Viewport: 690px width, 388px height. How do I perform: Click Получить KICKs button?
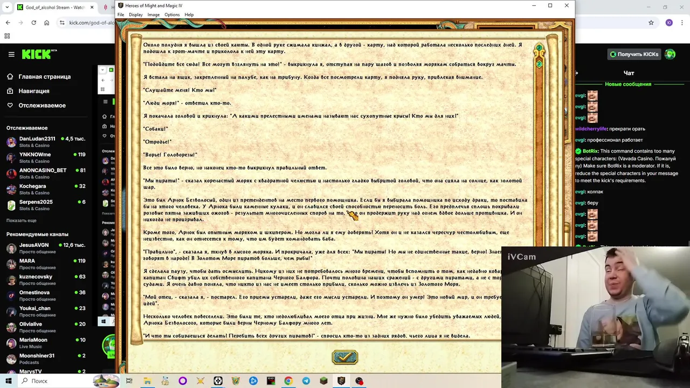pyautogui.click(x=634, y=54)
